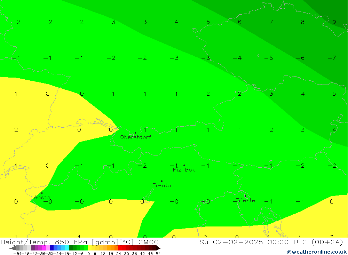Click the Trieste city label
This screenshot has height=255, width=348.
click(x=245, y=200)
